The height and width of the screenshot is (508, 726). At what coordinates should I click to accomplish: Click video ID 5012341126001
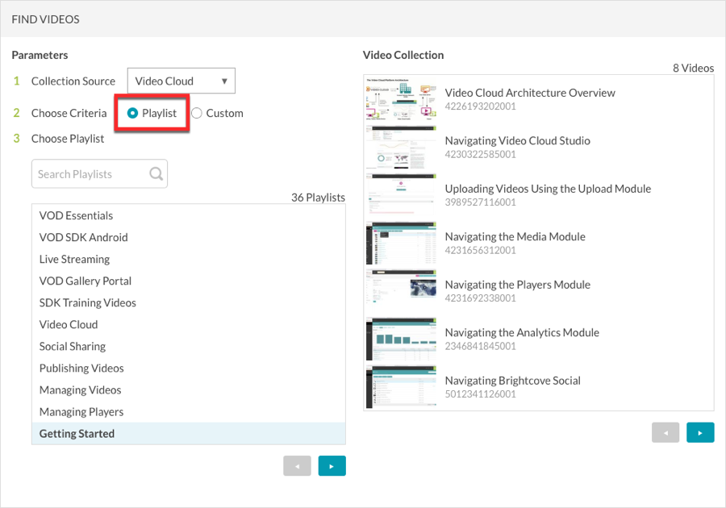480,394
